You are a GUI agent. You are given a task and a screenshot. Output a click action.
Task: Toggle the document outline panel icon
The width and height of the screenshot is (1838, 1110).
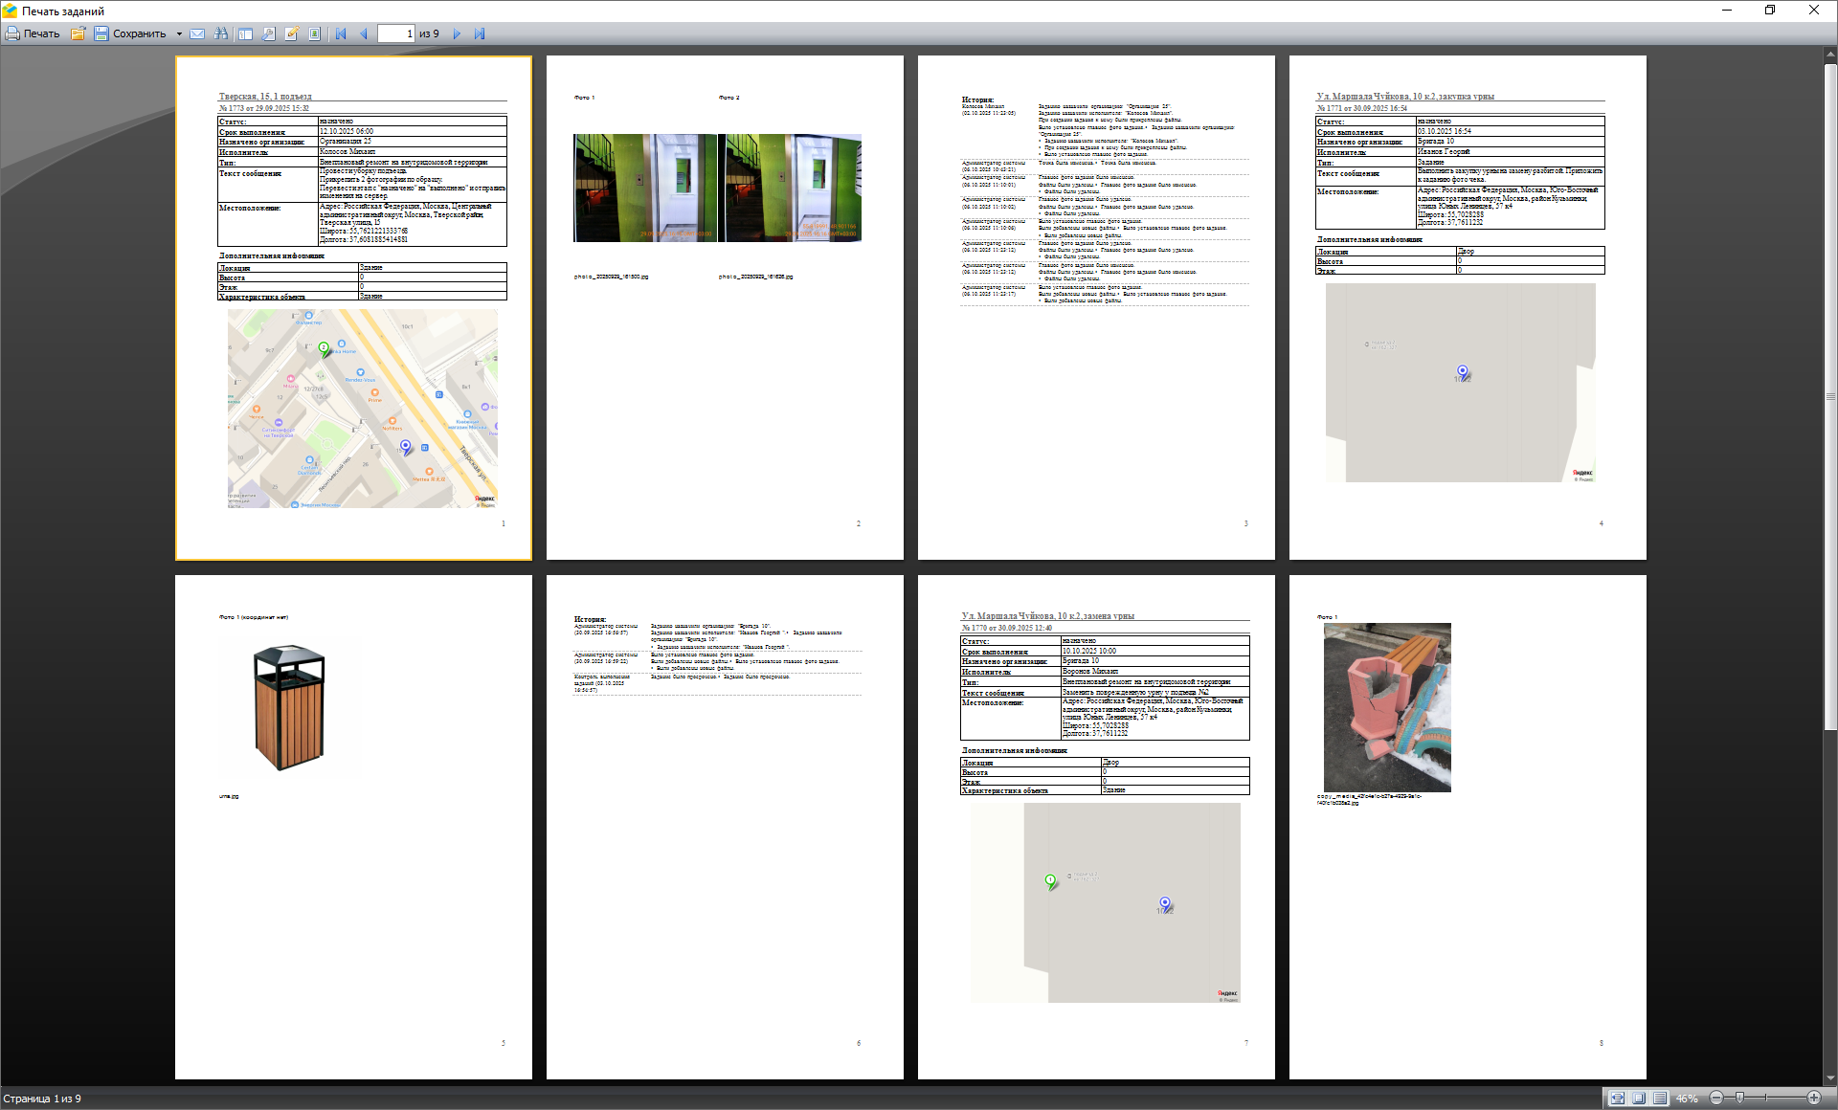point(245,33)
